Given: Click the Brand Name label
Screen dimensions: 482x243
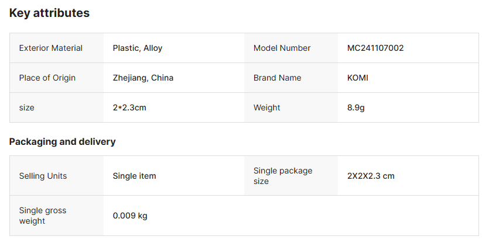Looking at the screenshot, I should [277, 78].
